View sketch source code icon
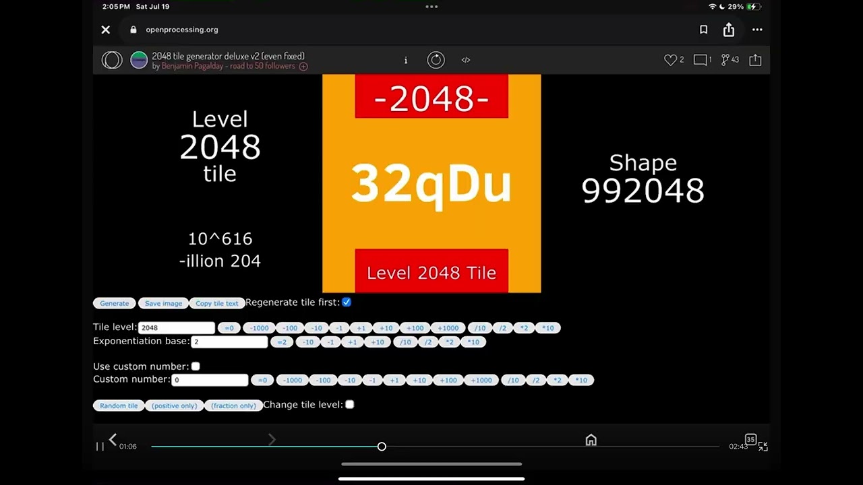This screenshot has height=485, width=863. 466,60
